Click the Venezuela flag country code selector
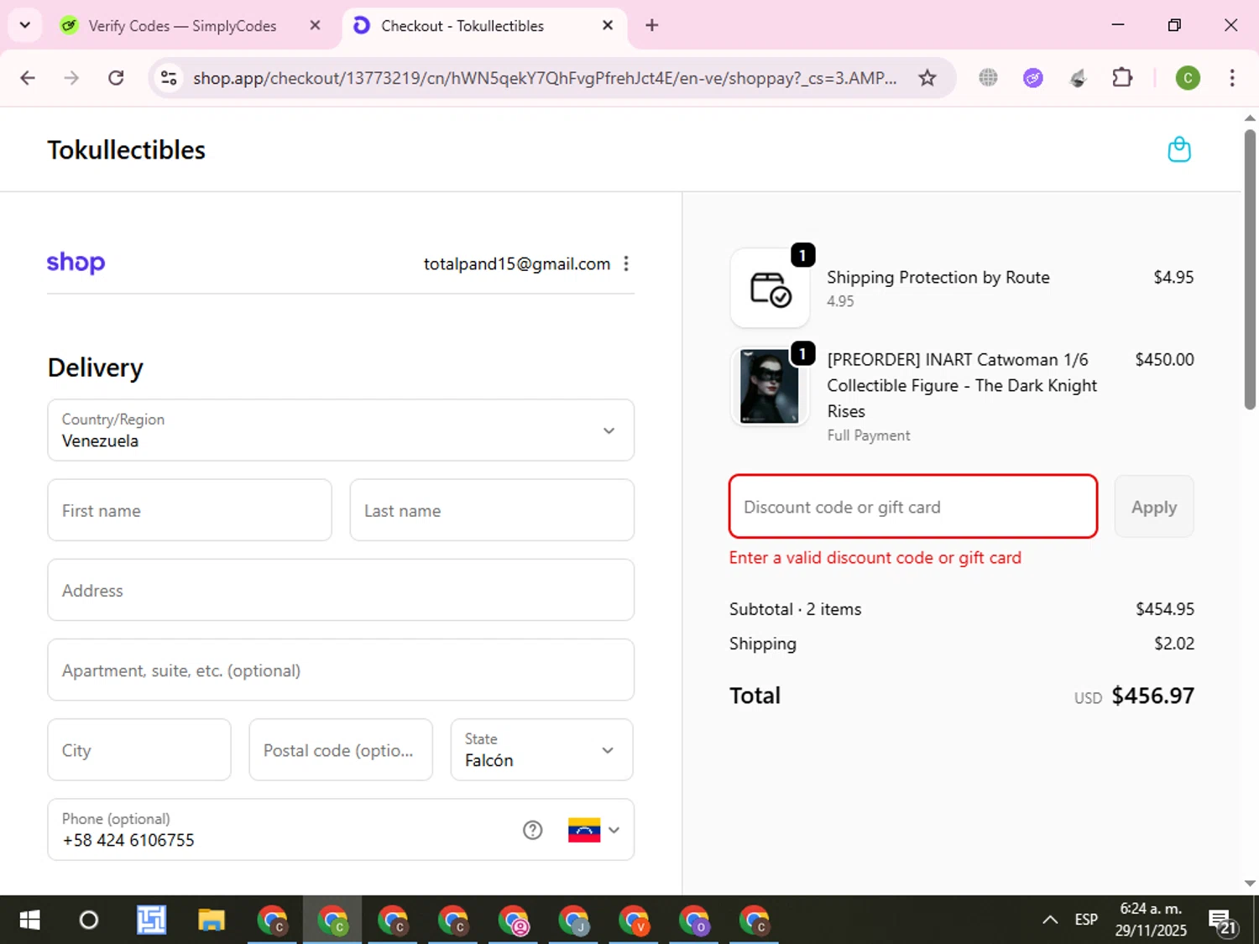Image resolution: width=1259 pixels, height=944 pixels. pyautogui.click(x=593, y=830)
